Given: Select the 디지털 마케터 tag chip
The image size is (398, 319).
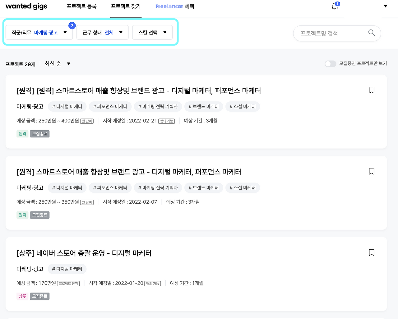Looking at the screenshot, I should [67, 106].
